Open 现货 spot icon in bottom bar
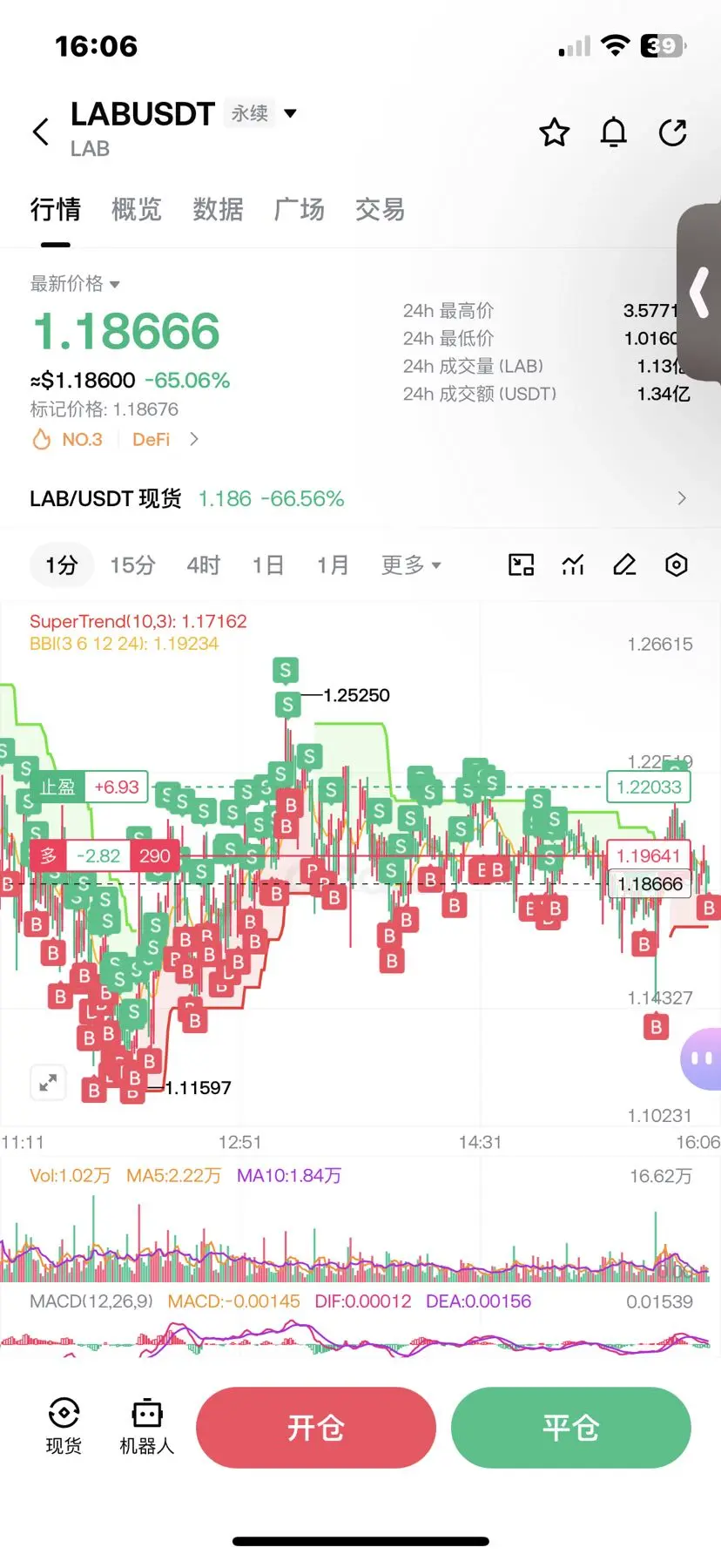Screen dimensions: 721x1561 [64, 1426]
